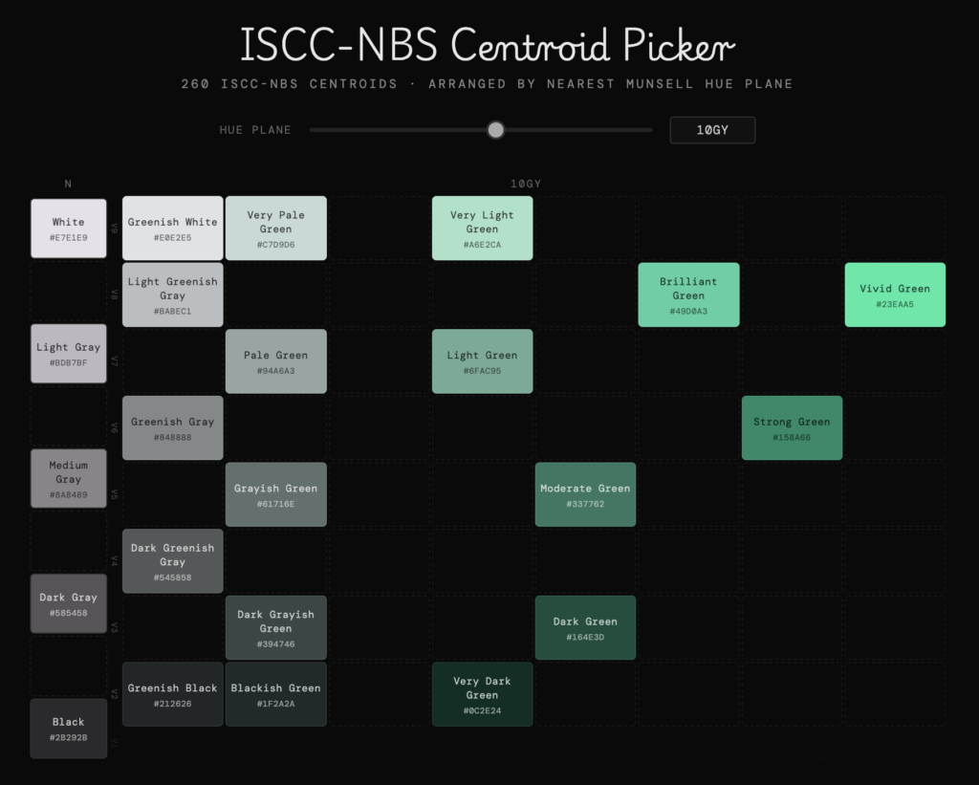Click the Brilliant Green centroid
The width and height of the screenshot is (979, 785).
688,294
